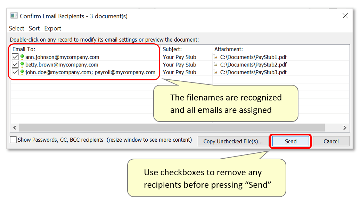The height and width of the screenshot is (204, 361).
Task: Click the subject 'Your Pay Stub' in PayStub1 row
Action: click(x=179, y=57)
